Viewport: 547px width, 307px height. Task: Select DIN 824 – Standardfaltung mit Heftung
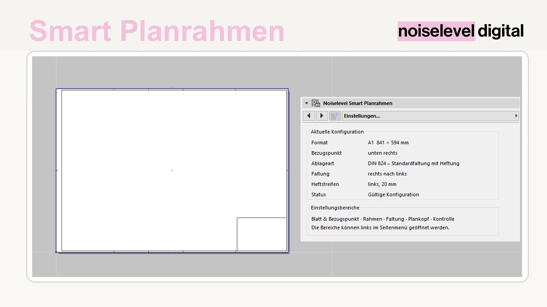point(414,163)
